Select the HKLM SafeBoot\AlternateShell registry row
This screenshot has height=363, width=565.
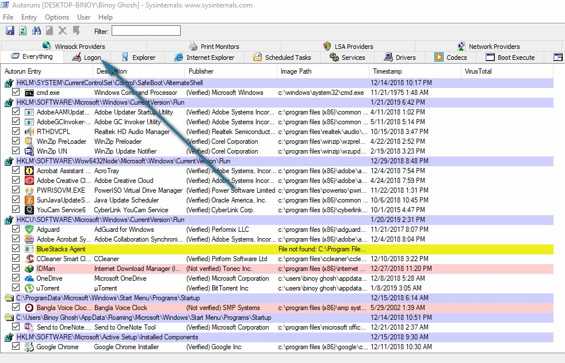(278, 83)
